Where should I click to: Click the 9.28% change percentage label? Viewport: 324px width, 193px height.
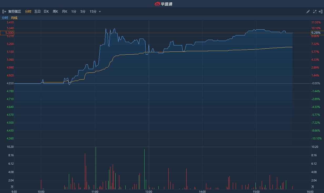[x=316, y=33]
